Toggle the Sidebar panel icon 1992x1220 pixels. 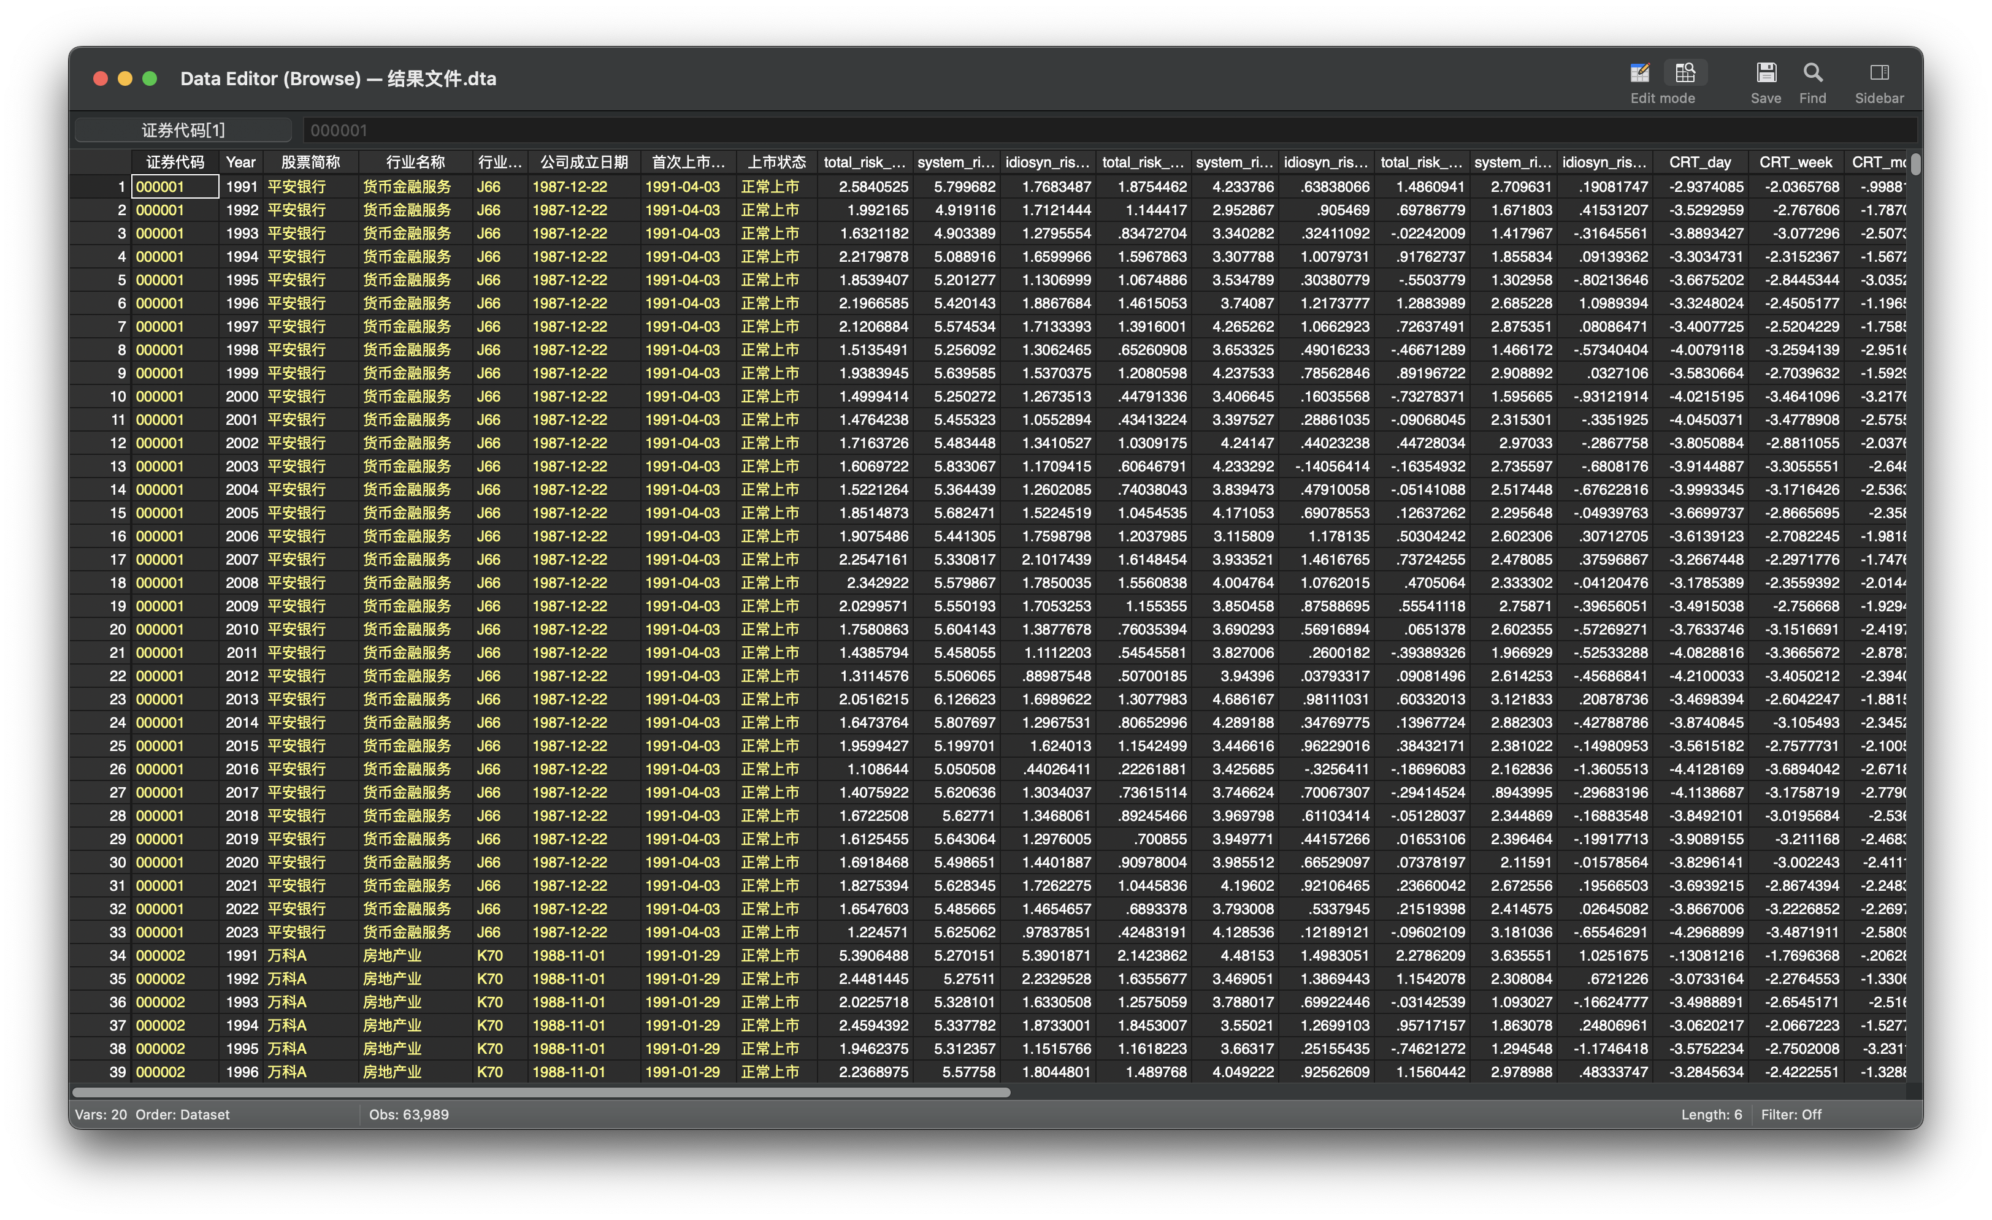1879,73
